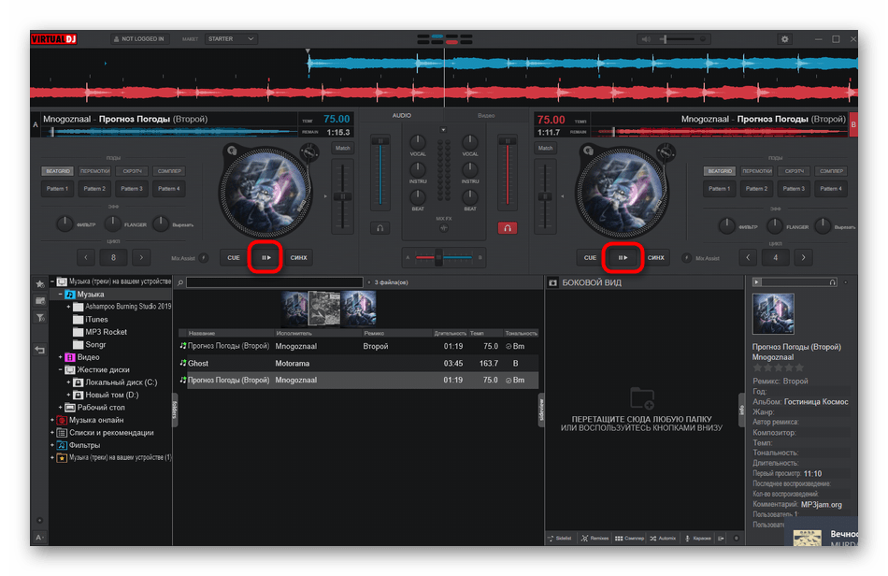Image resolution: width=888 pixels, height=576 pixels.
Task: Collapse the Музыка folder tree node
Action: tap(60, 294)
